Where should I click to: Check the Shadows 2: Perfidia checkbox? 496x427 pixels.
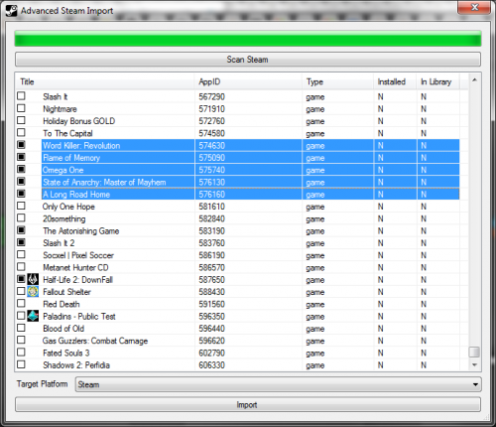21,364
